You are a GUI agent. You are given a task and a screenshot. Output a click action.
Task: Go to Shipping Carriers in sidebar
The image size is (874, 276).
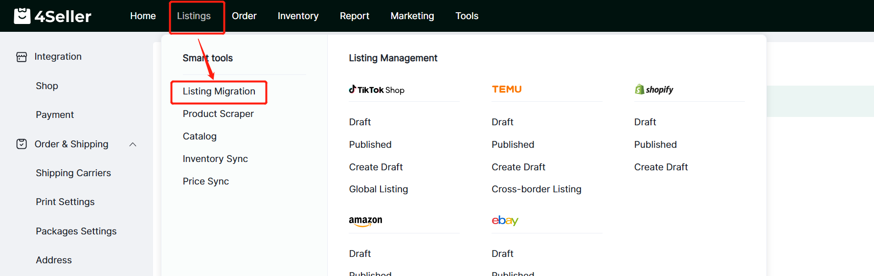[73, 173]
